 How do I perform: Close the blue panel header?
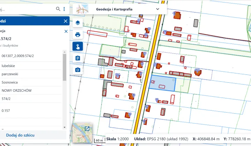tap(66, 21)
